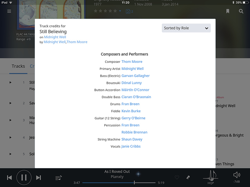This screenshot has height=187, width=250.
Task: Open the HQP signal path icon
Action: point(211,177)
